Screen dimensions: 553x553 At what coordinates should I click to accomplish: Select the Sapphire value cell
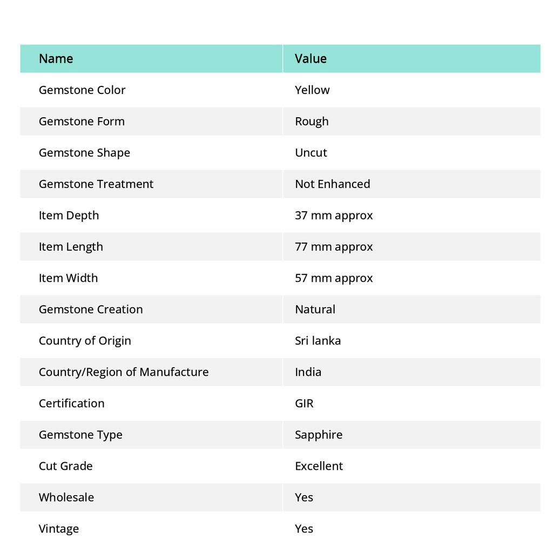pyautogui.click(x=319, y=435)
